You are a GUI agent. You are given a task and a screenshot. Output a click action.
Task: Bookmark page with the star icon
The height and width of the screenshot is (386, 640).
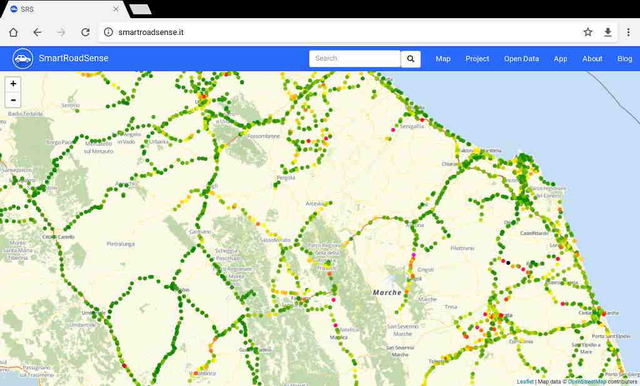click(x=587, y=32)
